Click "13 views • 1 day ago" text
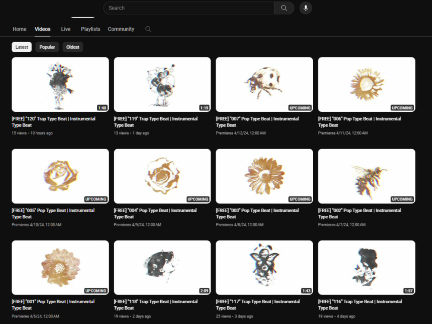The height and width of the screenshot is (324, 432). [x=131, y=133]
